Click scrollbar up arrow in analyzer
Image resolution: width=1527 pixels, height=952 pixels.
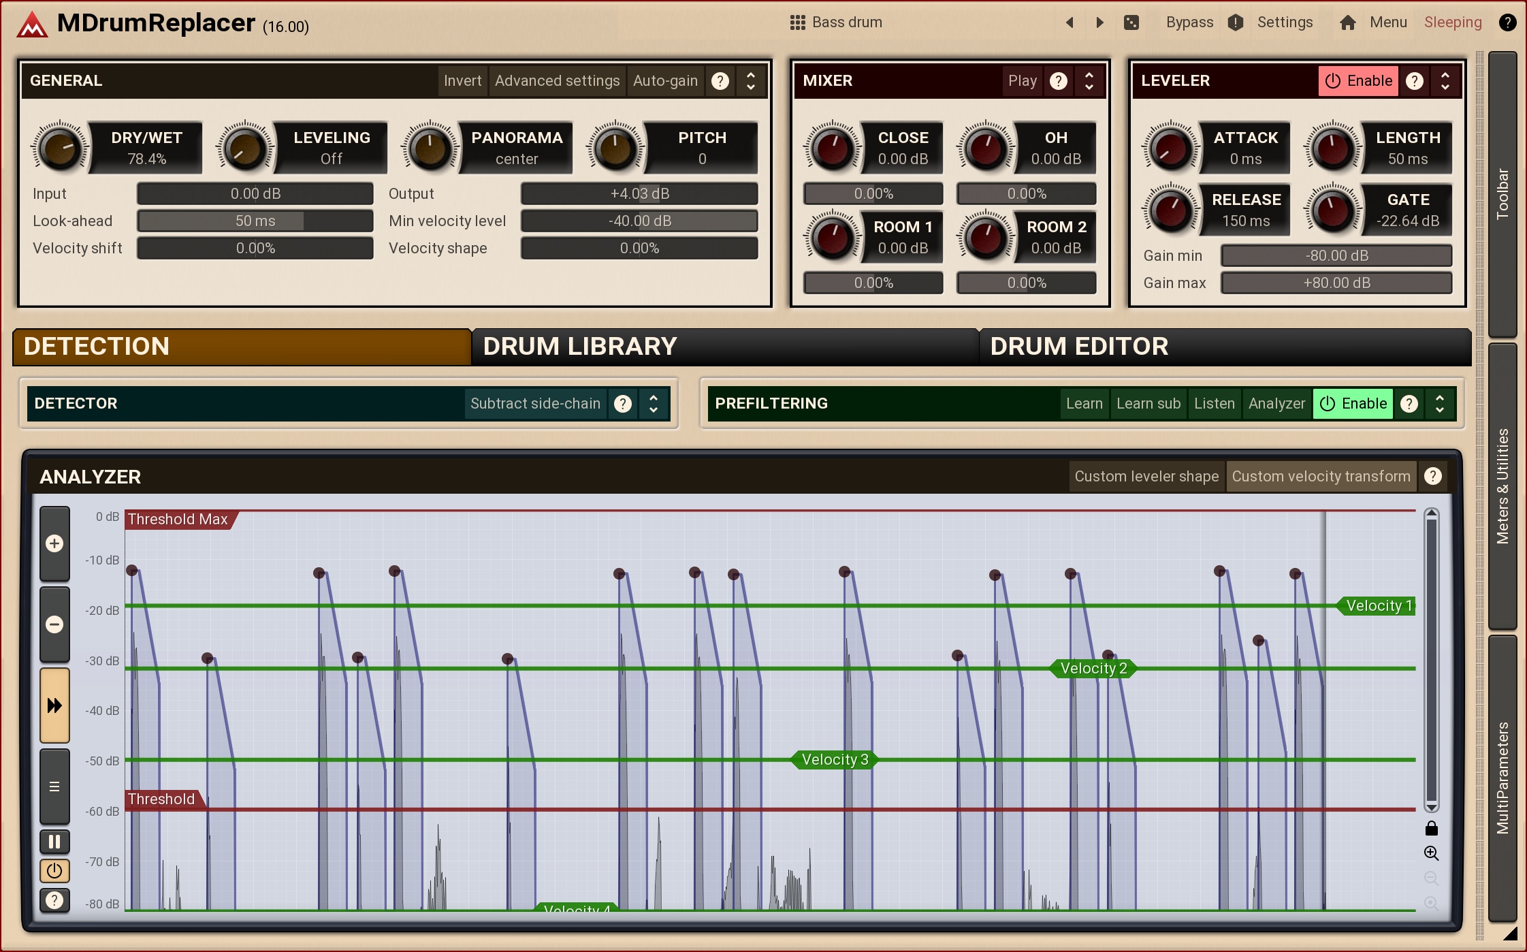pyautogui.click(x=1431, y=514)
